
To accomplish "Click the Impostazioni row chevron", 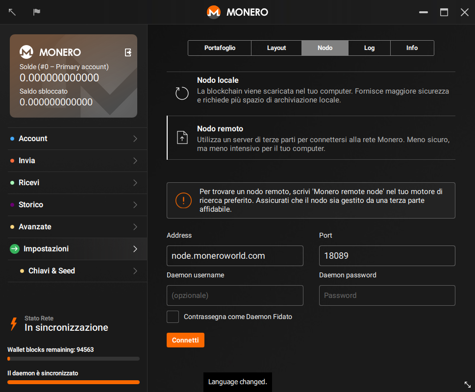I will point(135,249).
